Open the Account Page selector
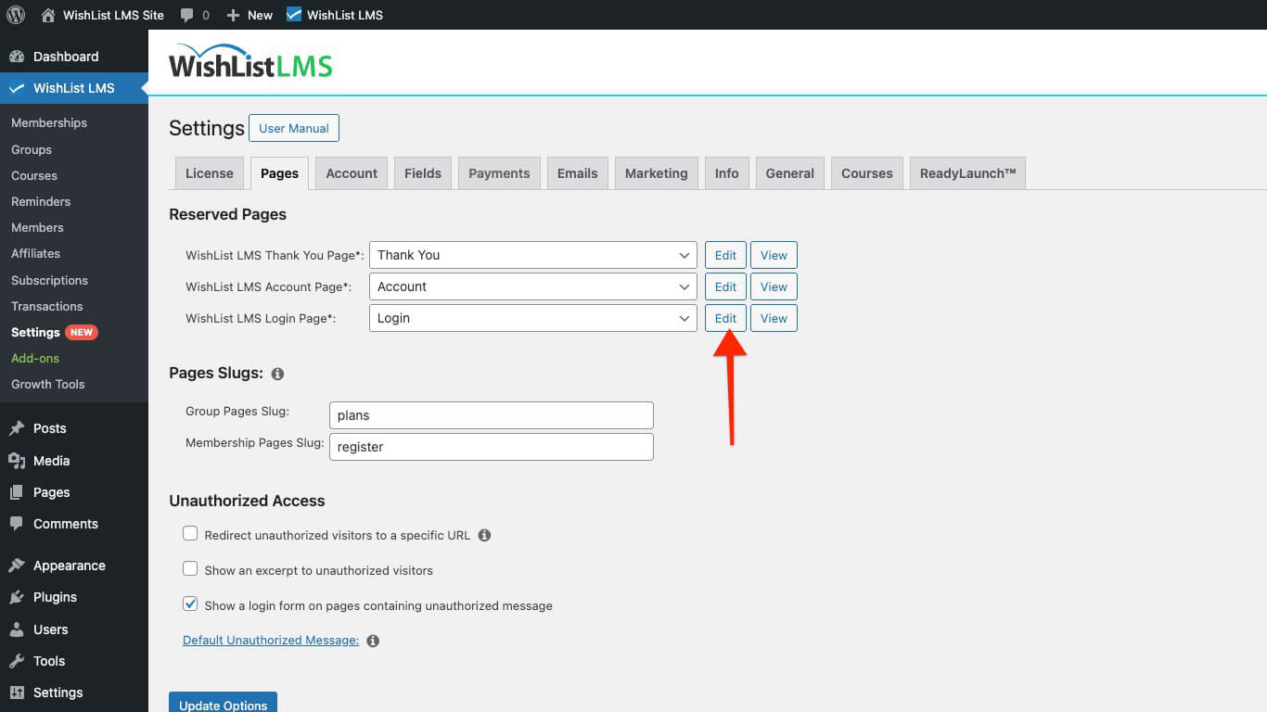The image size is (1267, 712). (x=532, y=286)
